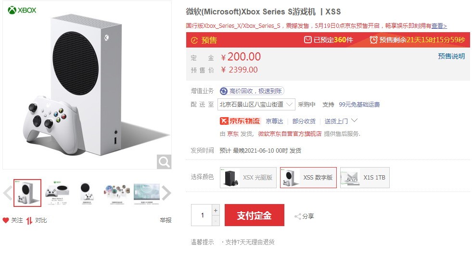Open the delivery address dropdown 北京石景山区
Image resolution: width=472 pixels, height=253 pixels.
(x=256, y=105)
